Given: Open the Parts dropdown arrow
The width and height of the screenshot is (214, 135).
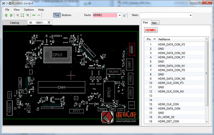Looking at the screenshot, I should 119,15.
